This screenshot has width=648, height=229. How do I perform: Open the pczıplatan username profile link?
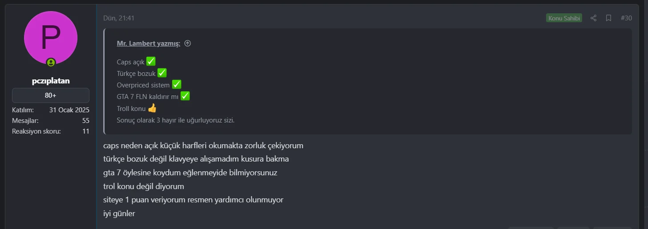tap(51, 81)
